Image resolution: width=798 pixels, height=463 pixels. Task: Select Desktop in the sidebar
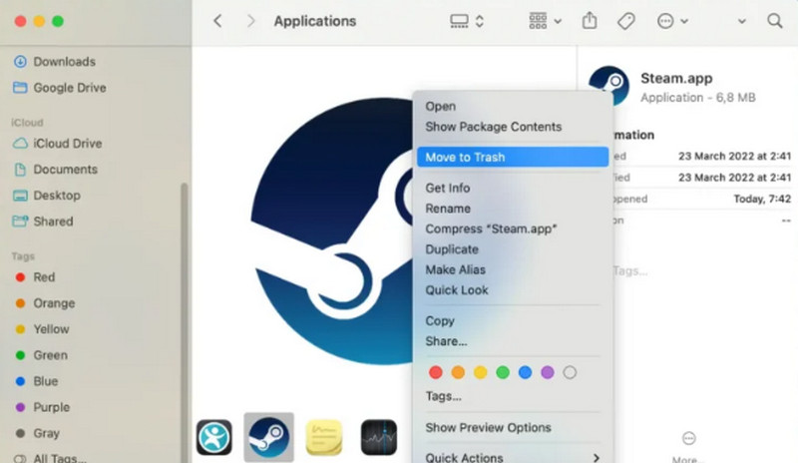click(x=47, y=196)
